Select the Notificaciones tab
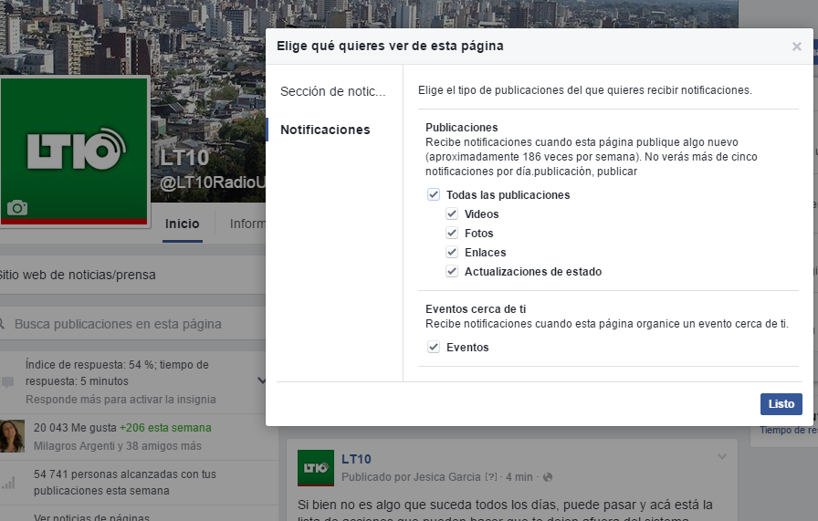Screen dimensions: 818x521 325,130
